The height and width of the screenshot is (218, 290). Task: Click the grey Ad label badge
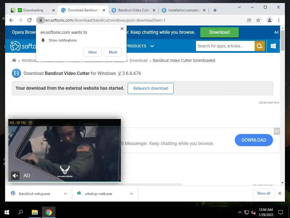pyautogui.click(x=277, y=131)
